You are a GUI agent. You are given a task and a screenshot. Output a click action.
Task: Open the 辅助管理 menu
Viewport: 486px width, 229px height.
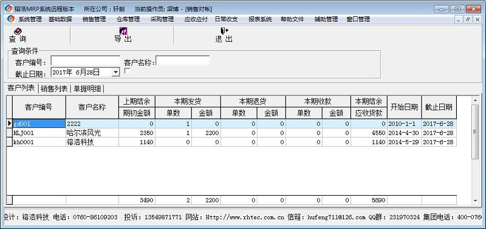click(x=326, y=19)
